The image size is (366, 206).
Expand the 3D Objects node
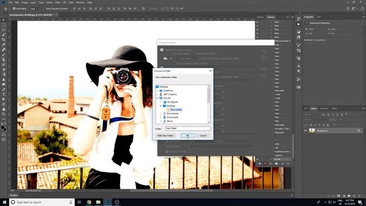point(161,102)
